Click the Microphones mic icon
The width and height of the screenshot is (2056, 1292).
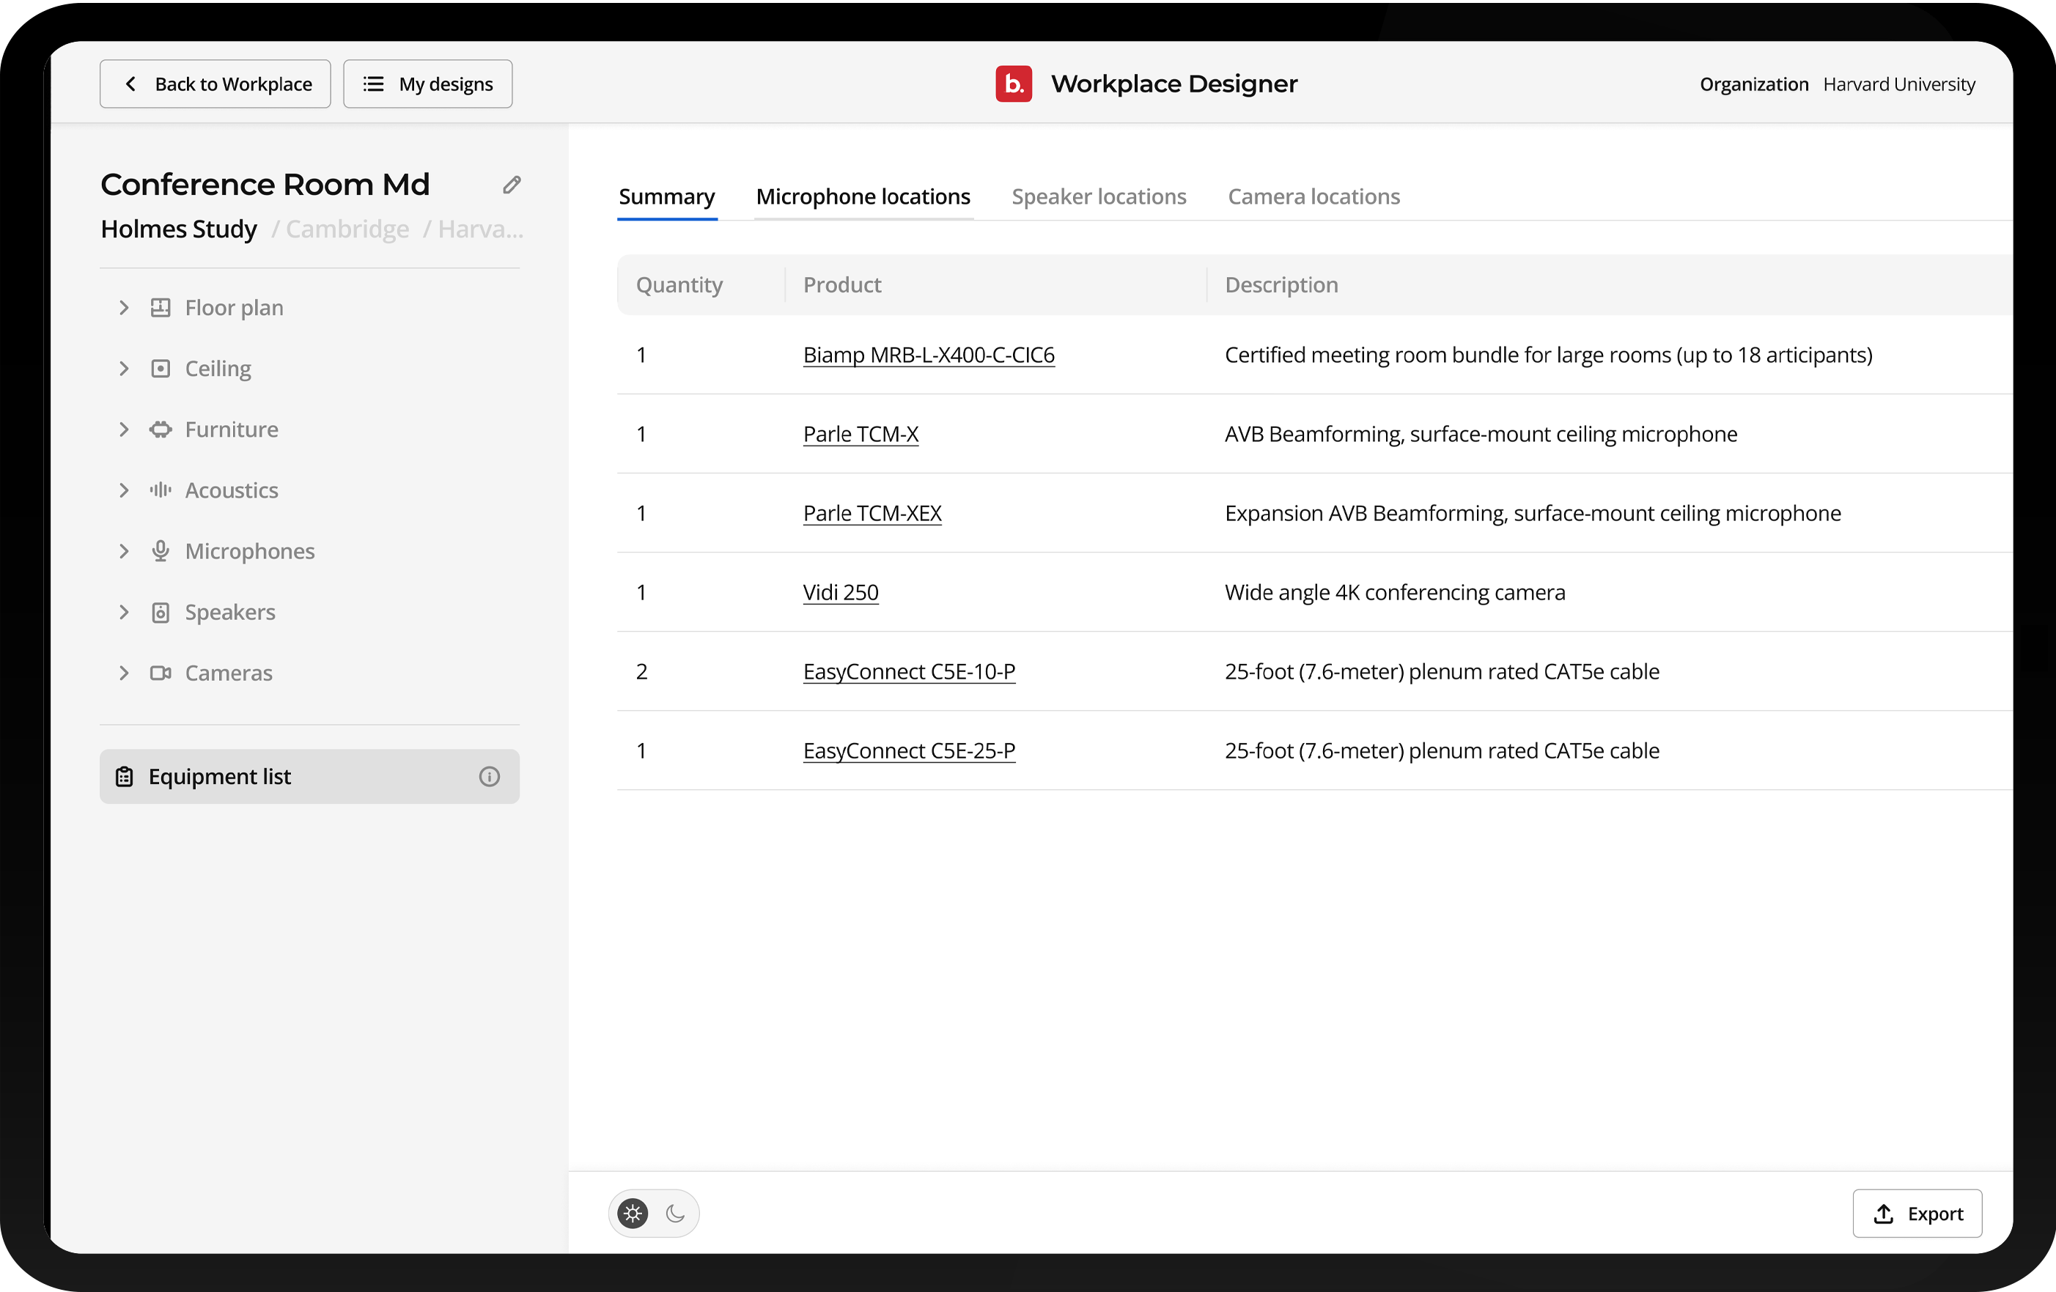161,551
